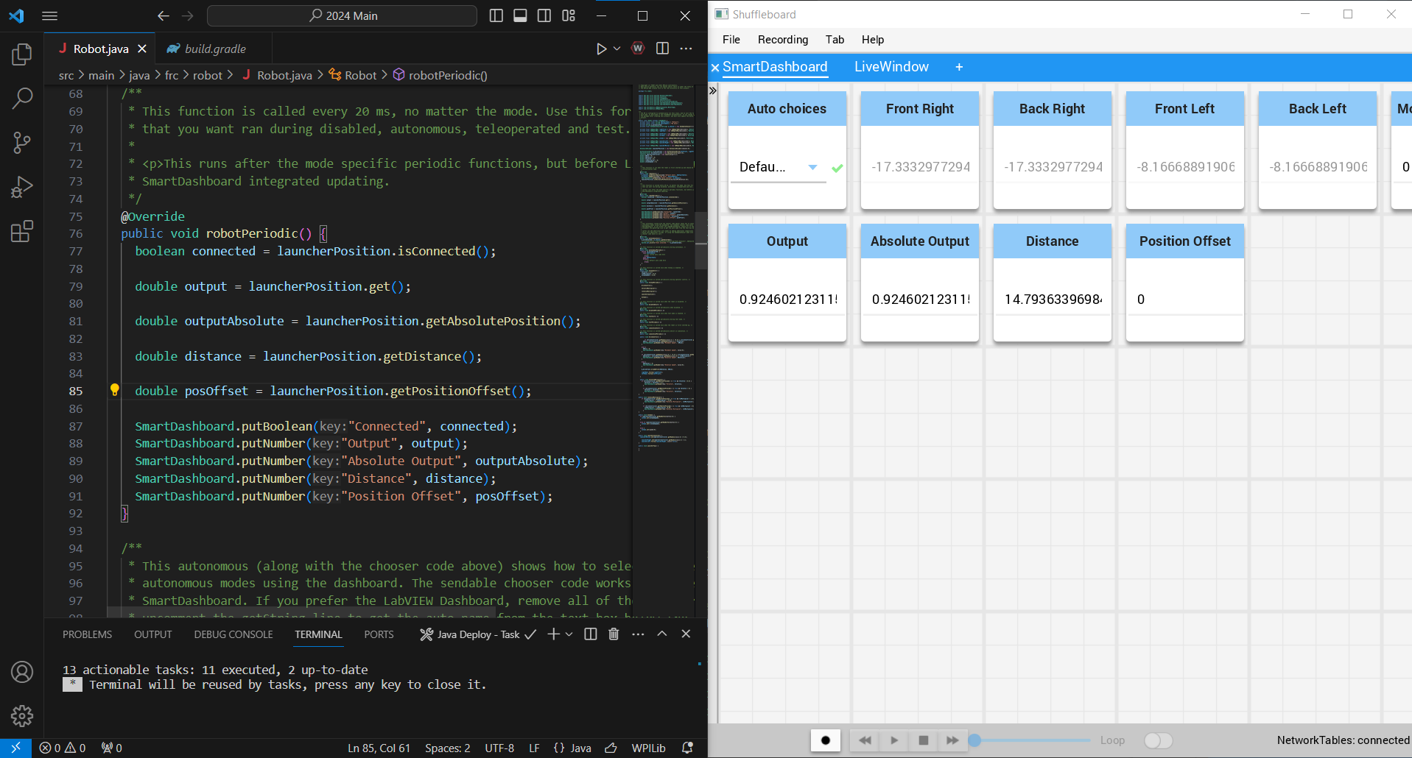This screenshot has height=758, width=1412.
Task: Open the Search view in VS Code sidebar
Action: click(22, 97)
